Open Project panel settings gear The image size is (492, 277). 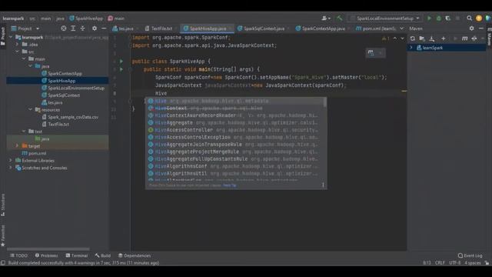click(95, 28)
